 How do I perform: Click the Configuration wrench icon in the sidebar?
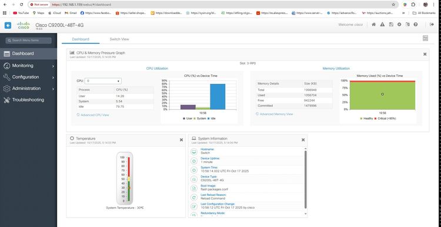pyautogui.click(x=6, y=77)
